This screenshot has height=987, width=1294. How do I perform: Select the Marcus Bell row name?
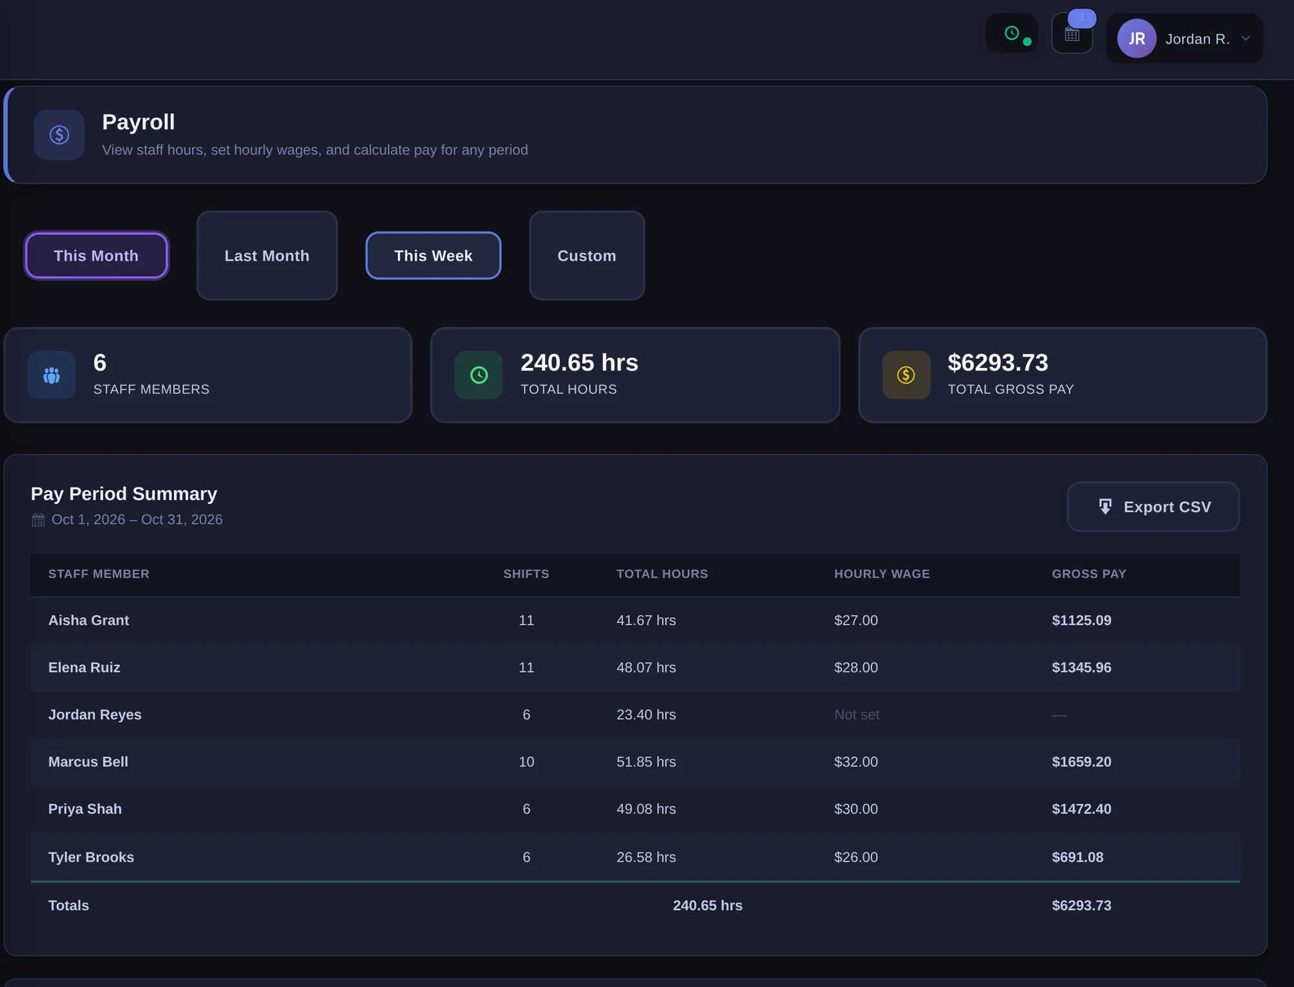pyautogui.click(x=89, y=762)
